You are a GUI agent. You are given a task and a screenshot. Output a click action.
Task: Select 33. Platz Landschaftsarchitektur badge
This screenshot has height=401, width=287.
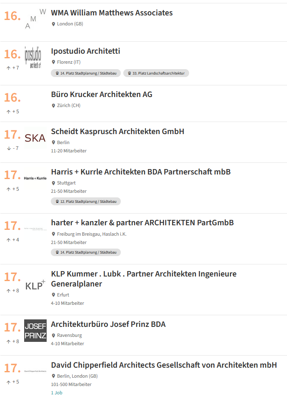pyautogui.click(x=156, y=73)
